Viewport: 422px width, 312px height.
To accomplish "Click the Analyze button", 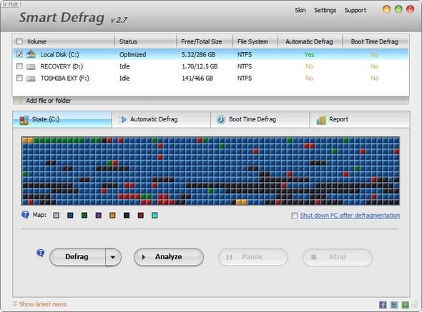I will click(169, 257).
